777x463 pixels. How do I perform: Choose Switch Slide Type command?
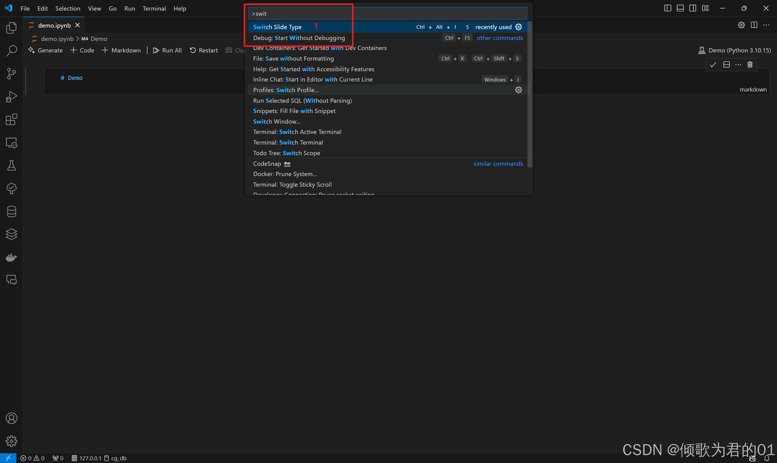277,27
